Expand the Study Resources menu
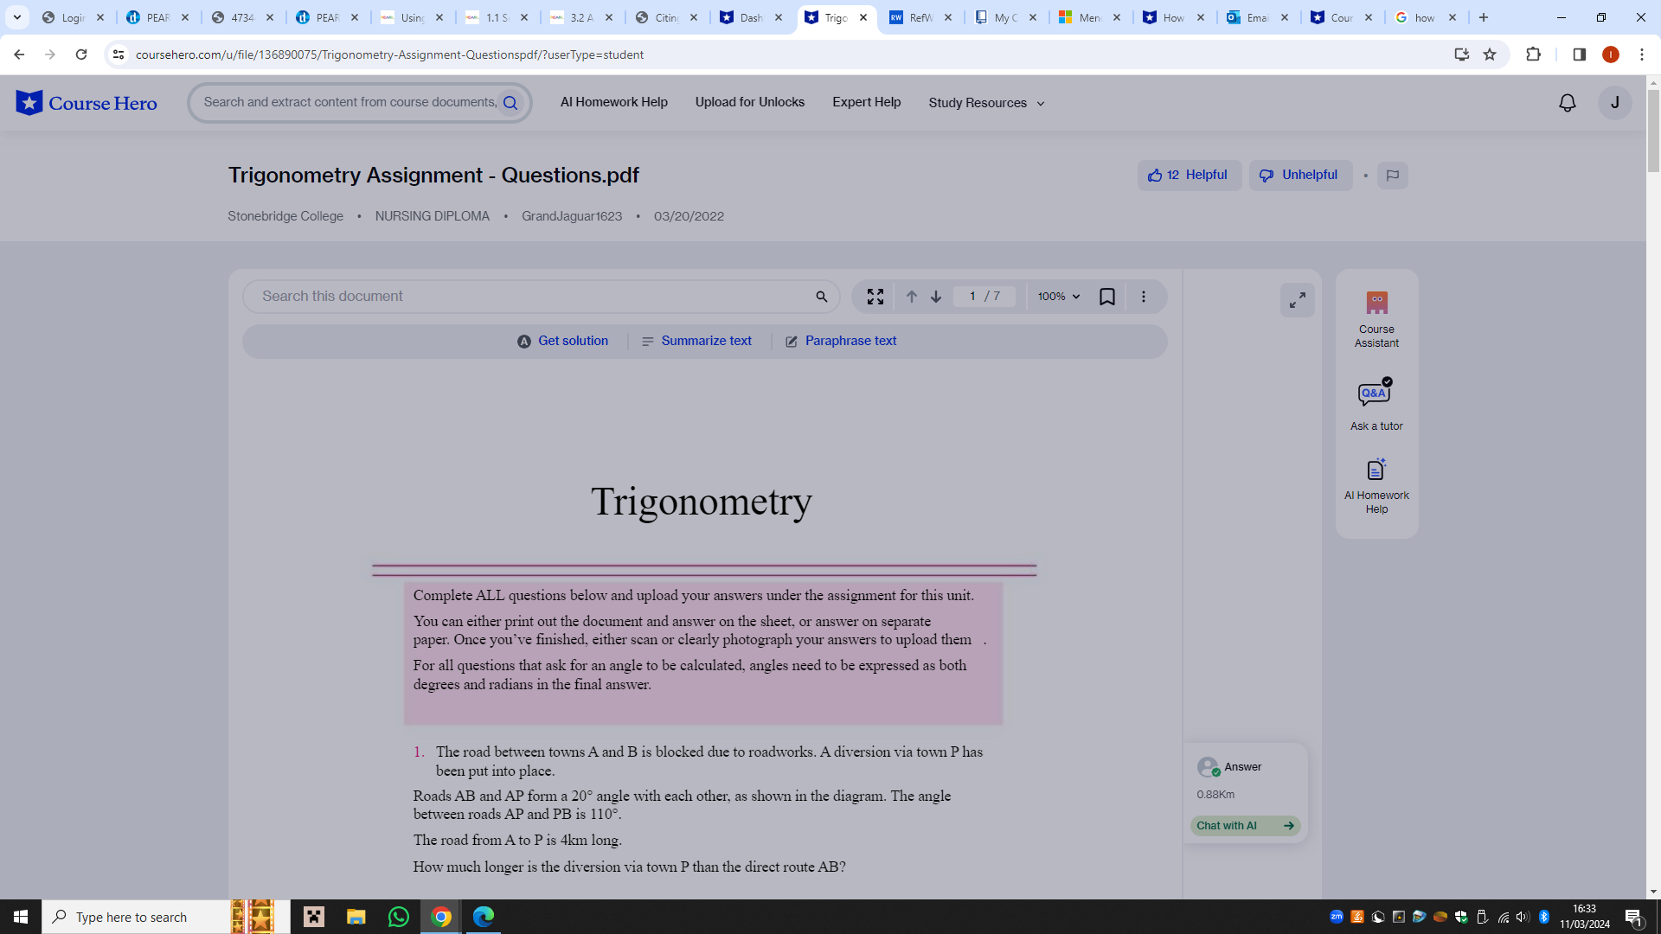Viewport: 1661px width, 934px height. [x=985, y=102]
